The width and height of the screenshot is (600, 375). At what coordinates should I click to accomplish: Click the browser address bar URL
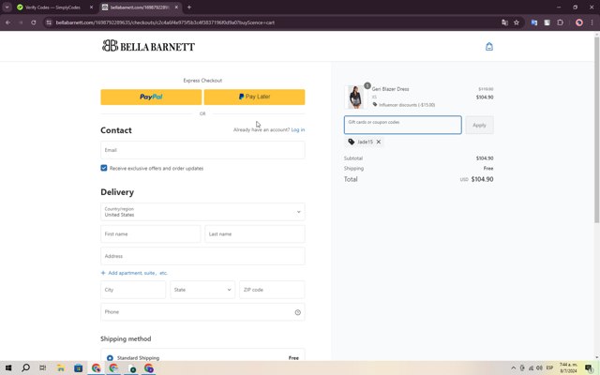click(165, 22)
